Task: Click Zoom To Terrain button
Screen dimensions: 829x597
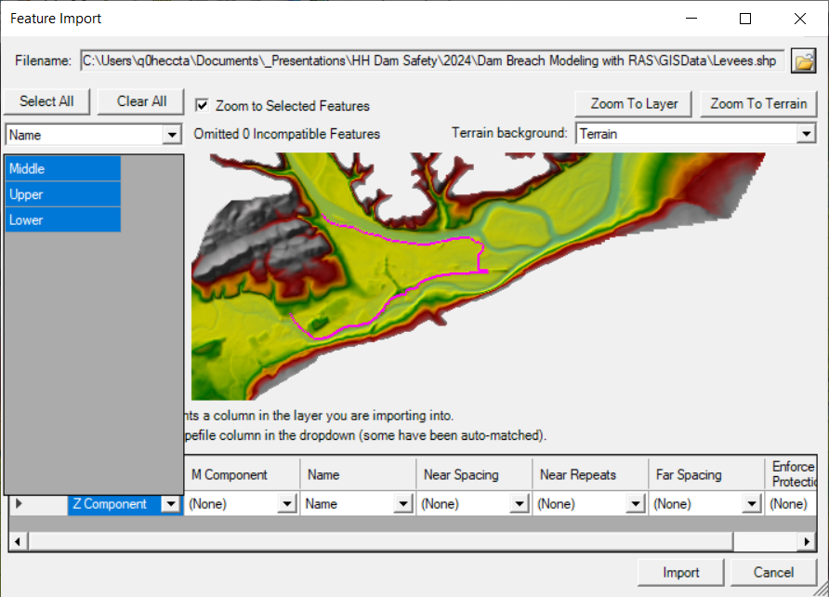Action: [x=758, y=103]
